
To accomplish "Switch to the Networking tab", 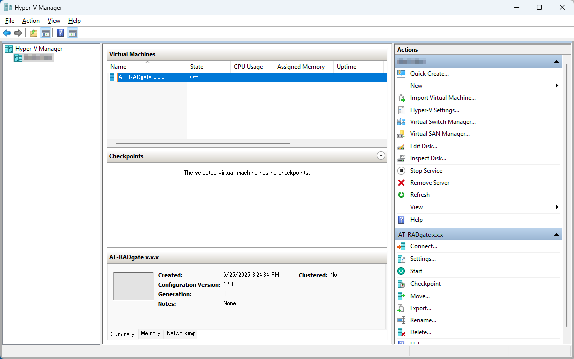I will pyautogui.click(x=181, y=334).
